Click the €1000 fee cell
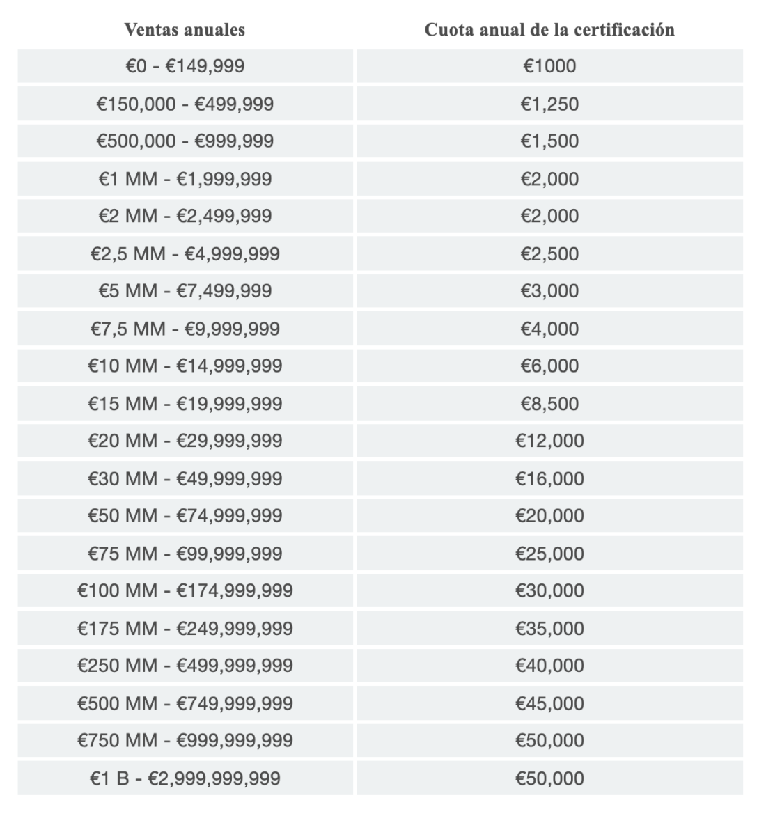 point(549,67)
